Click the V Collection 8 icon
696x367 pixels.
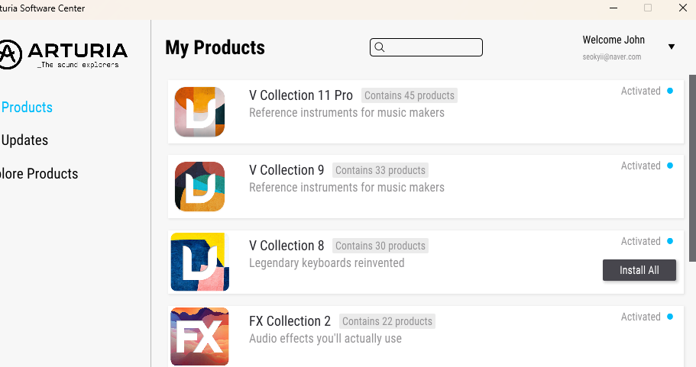point(199,262)
